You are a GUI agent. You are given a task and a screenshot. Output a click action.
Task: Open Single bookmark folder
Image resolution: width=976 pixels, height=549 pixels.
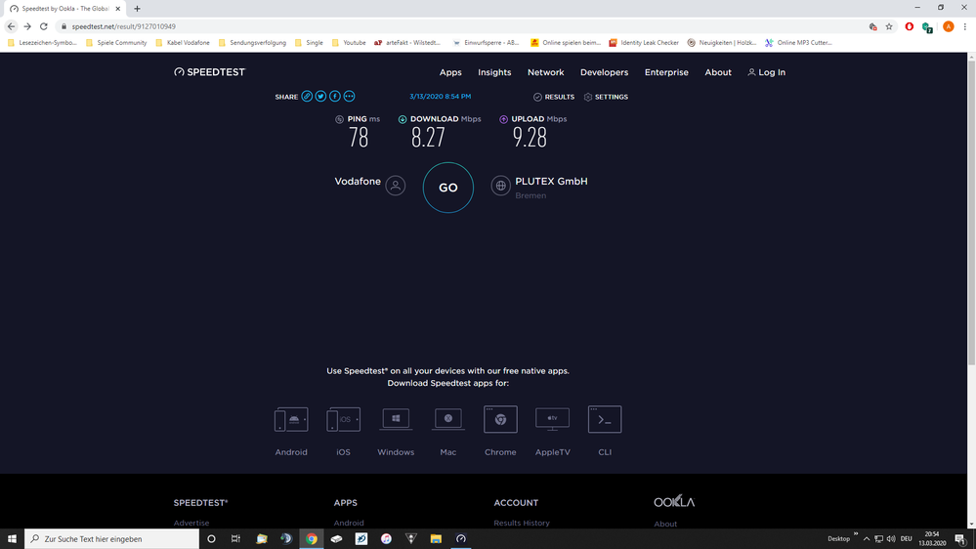(309, 43)
